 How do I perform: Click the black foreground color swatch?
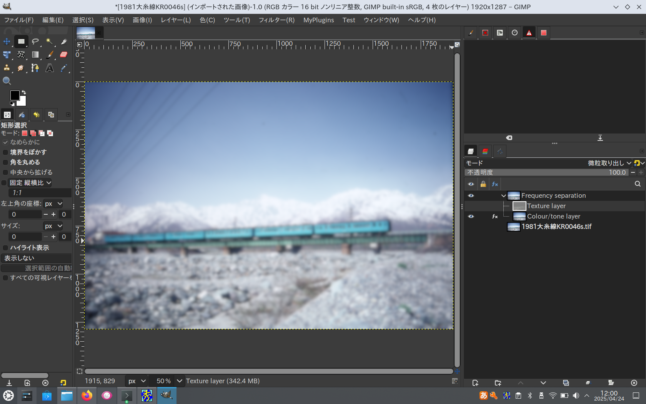(x=15, y=95)
